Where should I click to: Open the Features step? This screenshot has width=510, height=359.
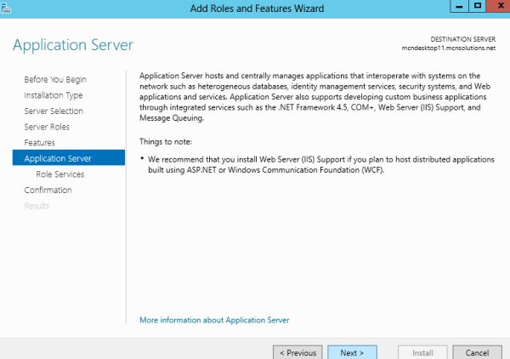tap(39, 142)
